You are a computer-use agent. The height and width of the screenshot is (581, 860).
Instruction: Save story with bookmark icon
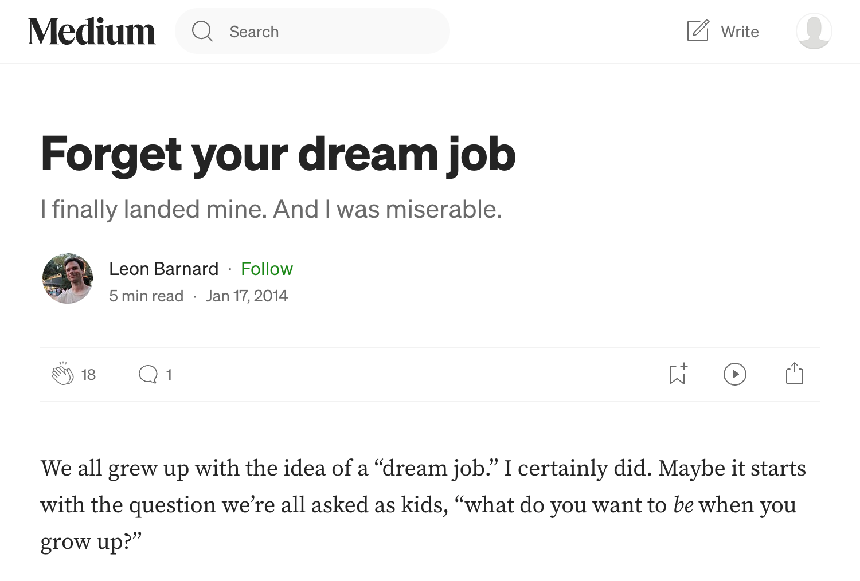click(x=678, y=374)
